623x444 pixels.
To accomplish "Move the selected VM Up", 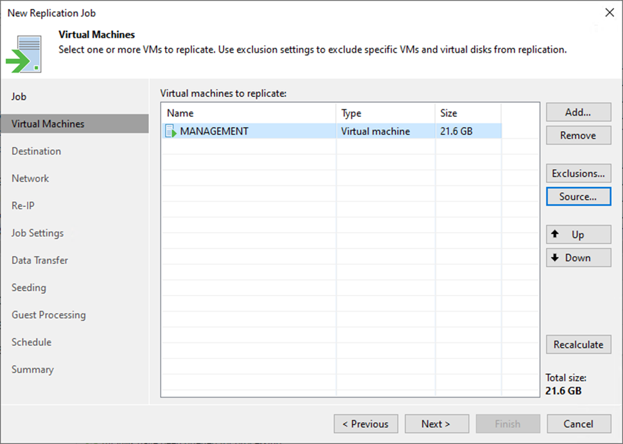I will point(578,235).
